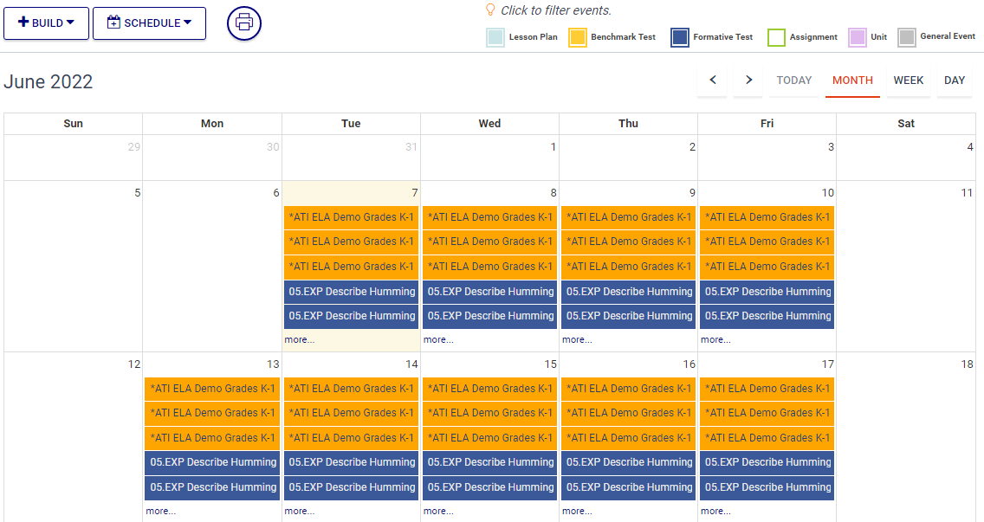Open the SCHEDULE dropdown
Screen dimensions: 984x522
pyautogui.click(x=149, y=23)
